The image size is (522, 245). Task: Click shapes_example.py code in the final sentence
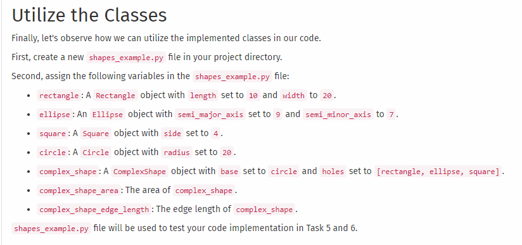51,229
